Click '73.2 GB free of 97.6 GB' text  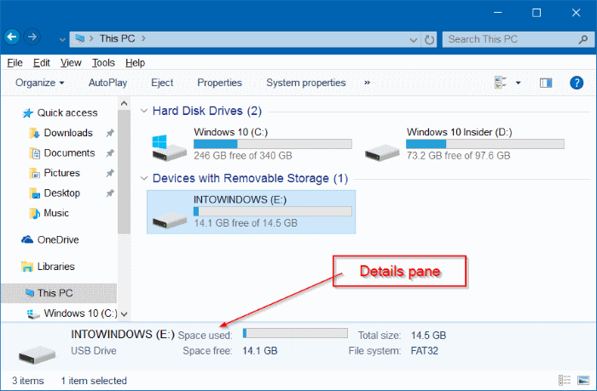click(459, 156)
